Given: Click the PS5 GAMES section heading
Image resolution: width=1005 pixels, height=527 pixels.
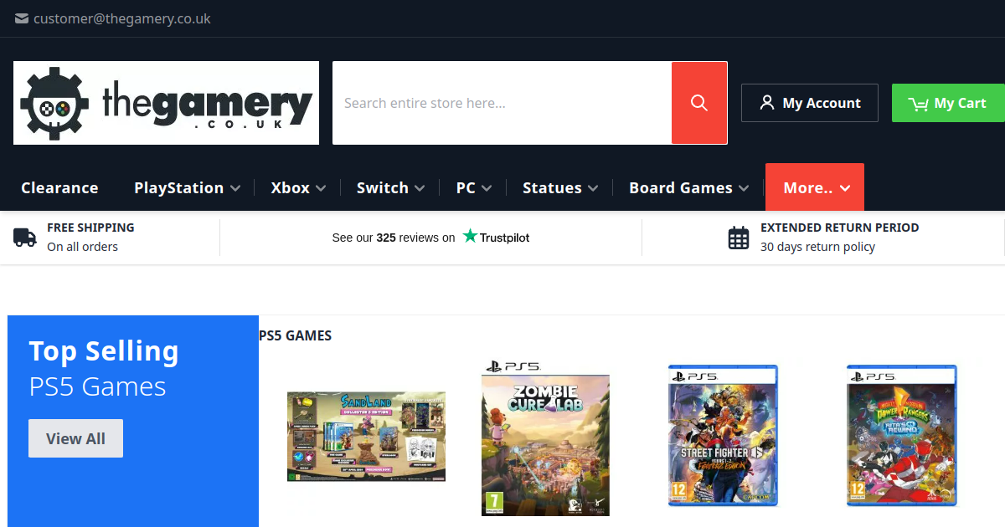Looking at the screenshot, I should tap(296, 335).
